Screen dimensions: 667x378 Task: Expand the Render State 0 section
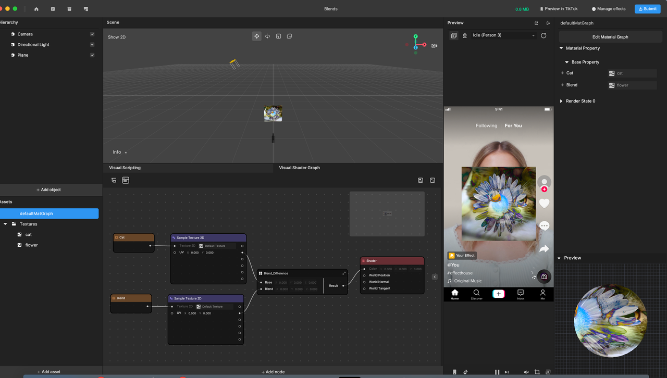pos(561,101)
